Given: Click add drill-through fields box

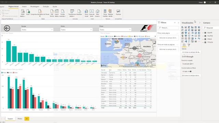Looking at the screenshot, I should pyautogui.click(x=191, y=76).
